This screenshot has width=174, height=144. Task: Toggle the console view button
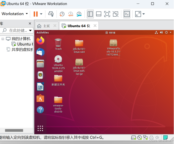click(x=127, y=14)
